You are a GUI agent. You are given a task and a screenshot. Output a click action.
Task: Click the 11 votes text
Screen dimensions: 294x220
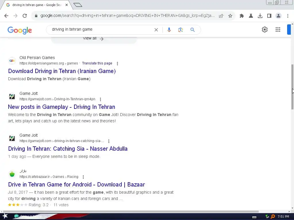(x=61, y=205)
